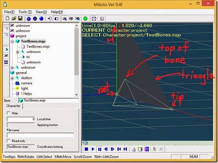Click the second dark blue sphere icon

(x=35, y=18)
